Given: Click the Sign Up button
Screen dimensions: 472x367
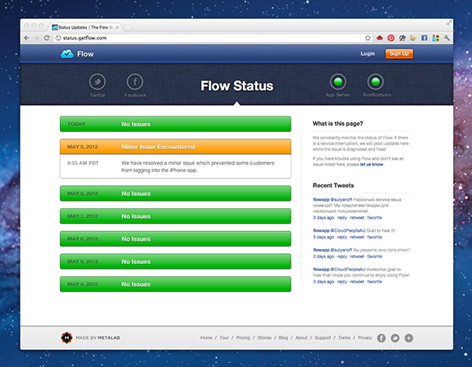Looking at the screenshot, I should click(399, 54).
